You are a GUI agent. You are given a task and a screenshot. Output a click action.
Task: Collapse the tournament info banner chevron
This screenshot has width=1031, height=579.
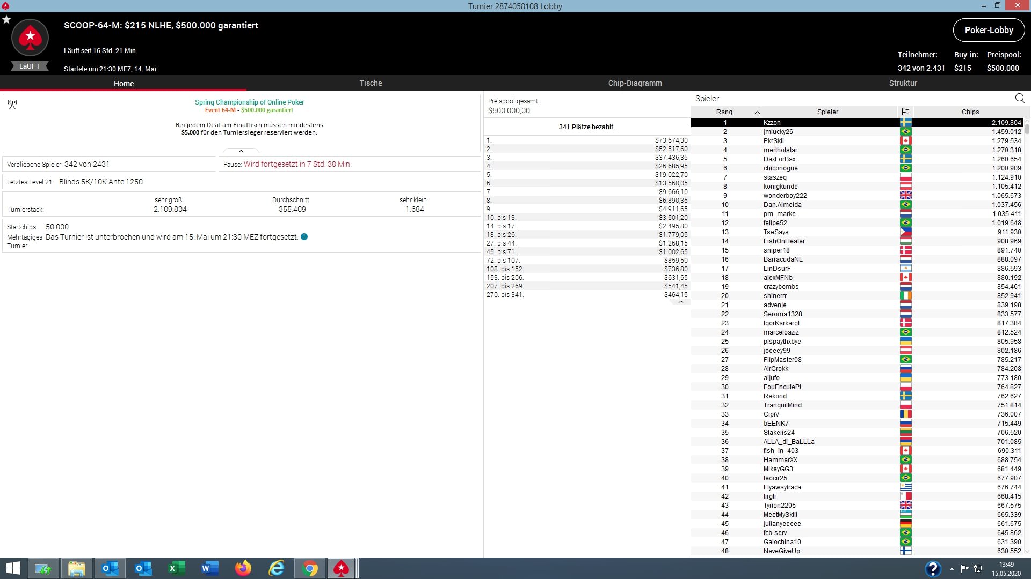241,151
